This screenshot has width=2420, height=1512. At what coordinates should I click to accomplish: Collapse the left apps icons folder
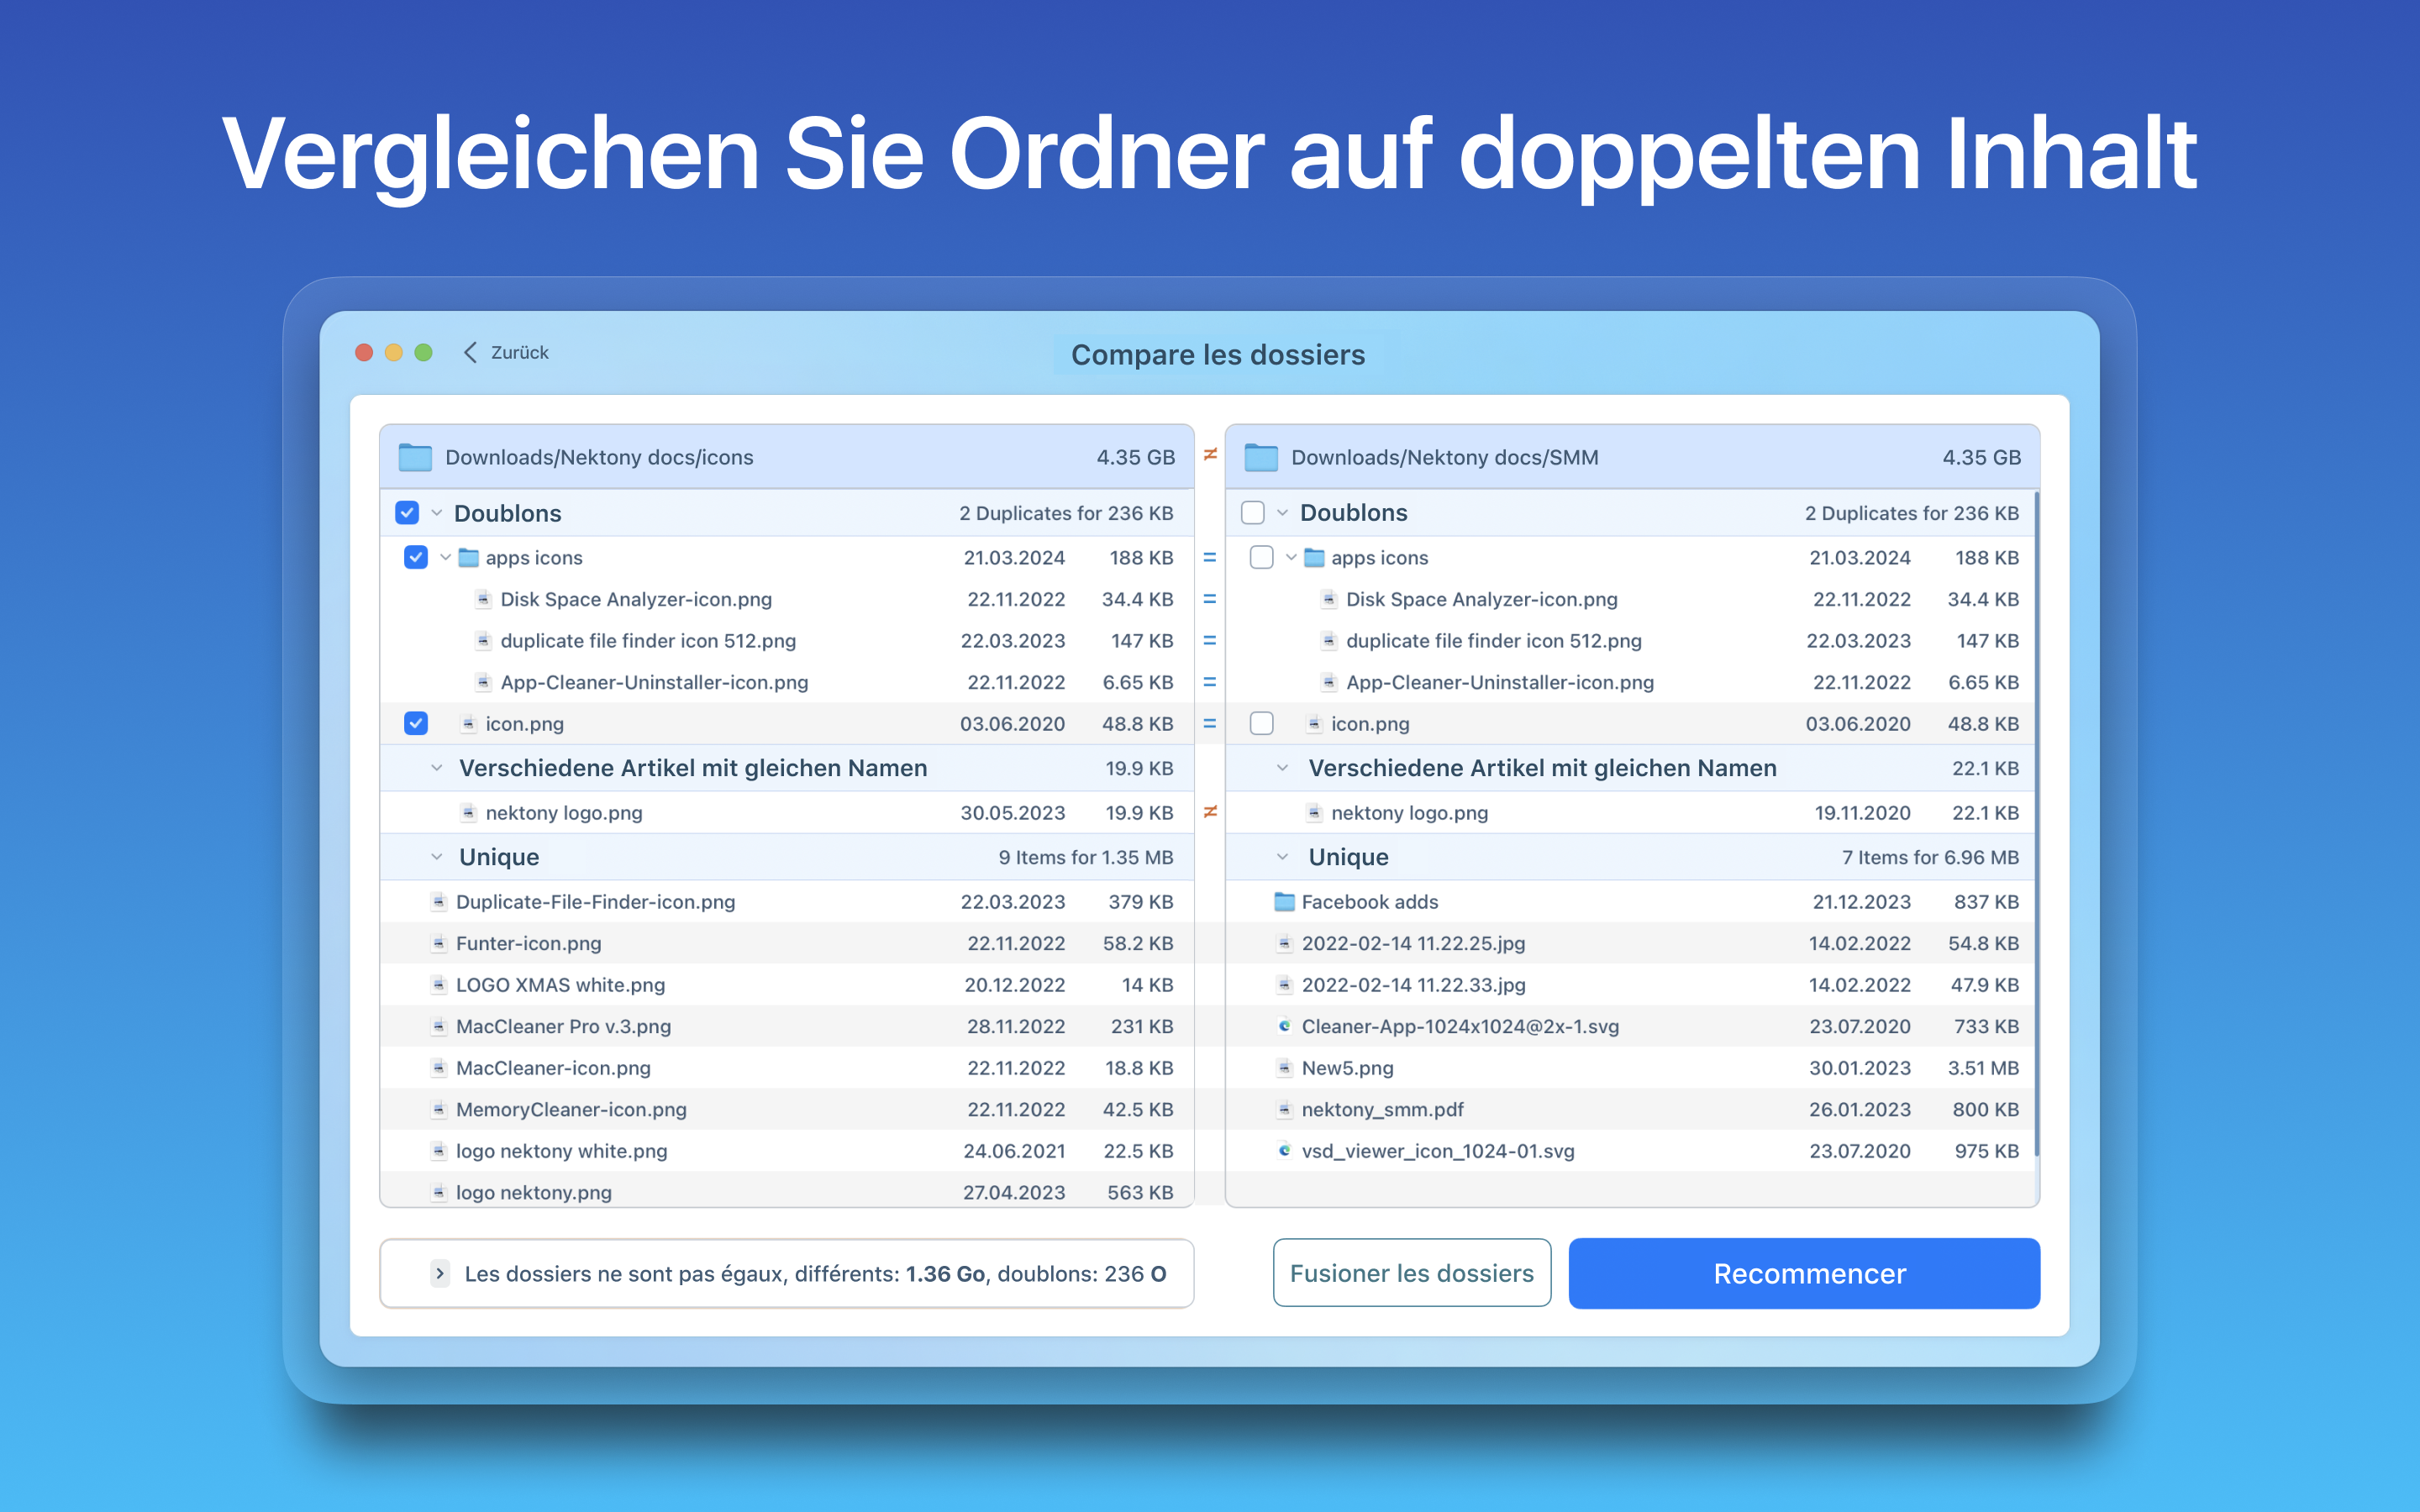(445, 558)
